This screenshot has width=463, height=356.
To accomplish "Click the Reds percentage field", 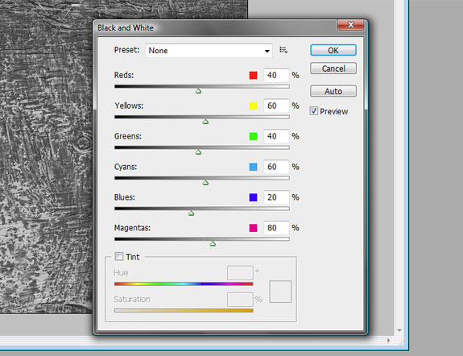I will pyautogui.click(x=276, y=76).
